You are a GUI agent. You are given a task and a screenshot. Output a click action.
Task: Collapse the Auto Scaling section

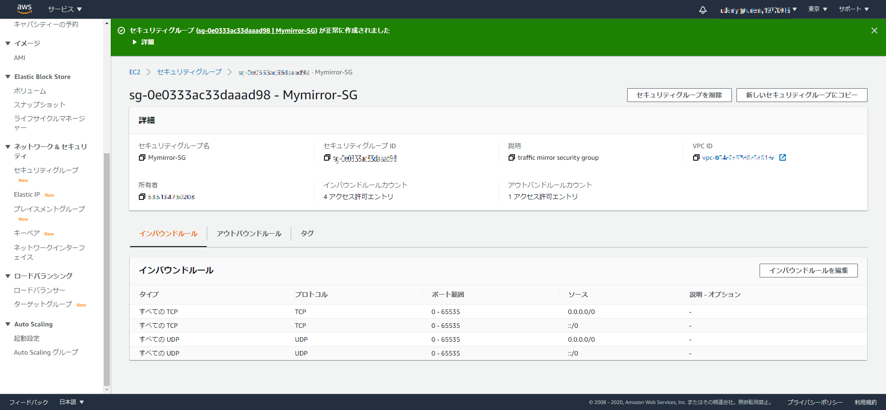[x=8, y=324]
